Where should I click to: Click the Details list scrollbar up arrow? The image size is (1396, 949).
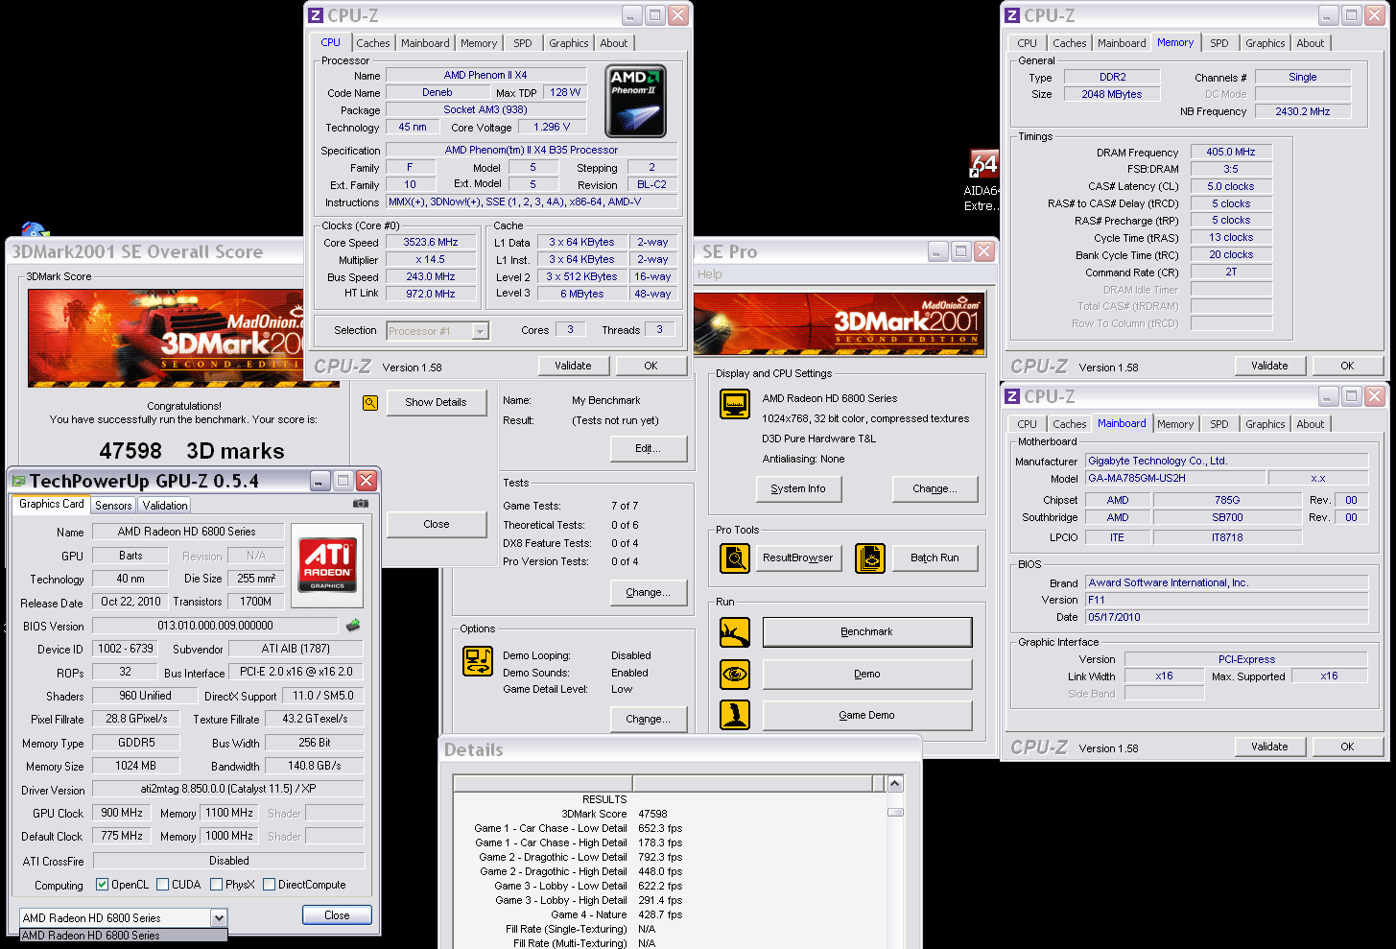coord(895,784)
